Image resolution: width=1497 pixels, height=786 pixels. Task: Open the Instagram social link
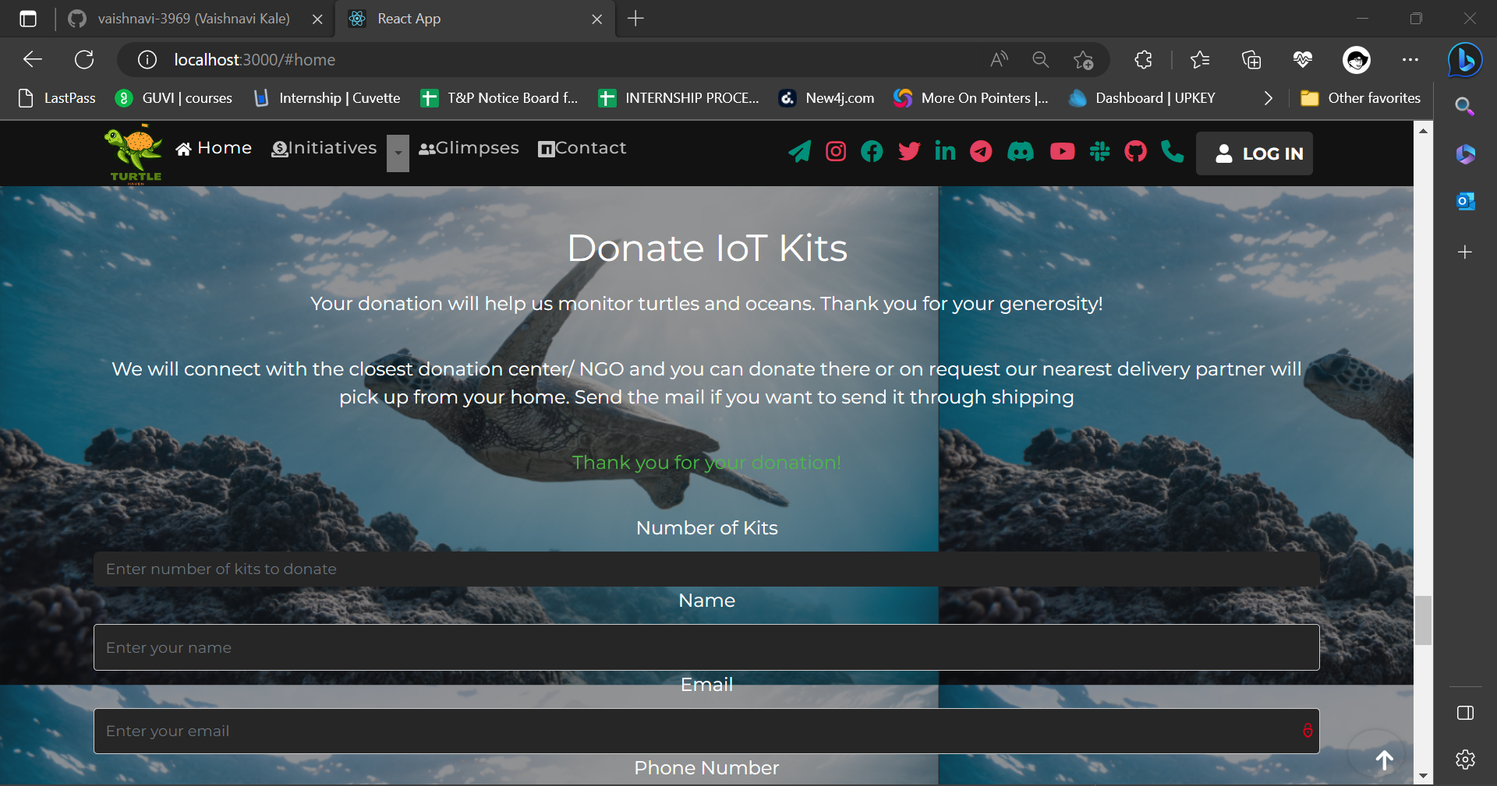836,151
